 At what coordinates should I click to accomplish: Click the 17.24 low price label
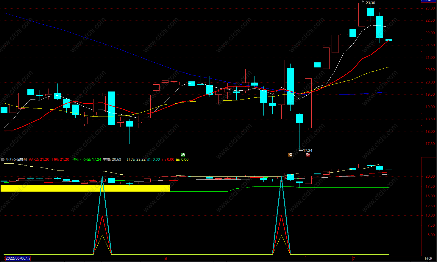coord(308,151)
